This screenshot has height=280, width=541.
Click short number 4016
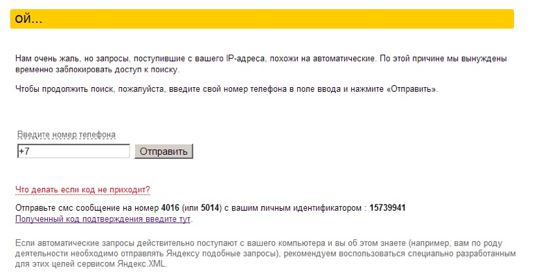click(x=170, y=208)
